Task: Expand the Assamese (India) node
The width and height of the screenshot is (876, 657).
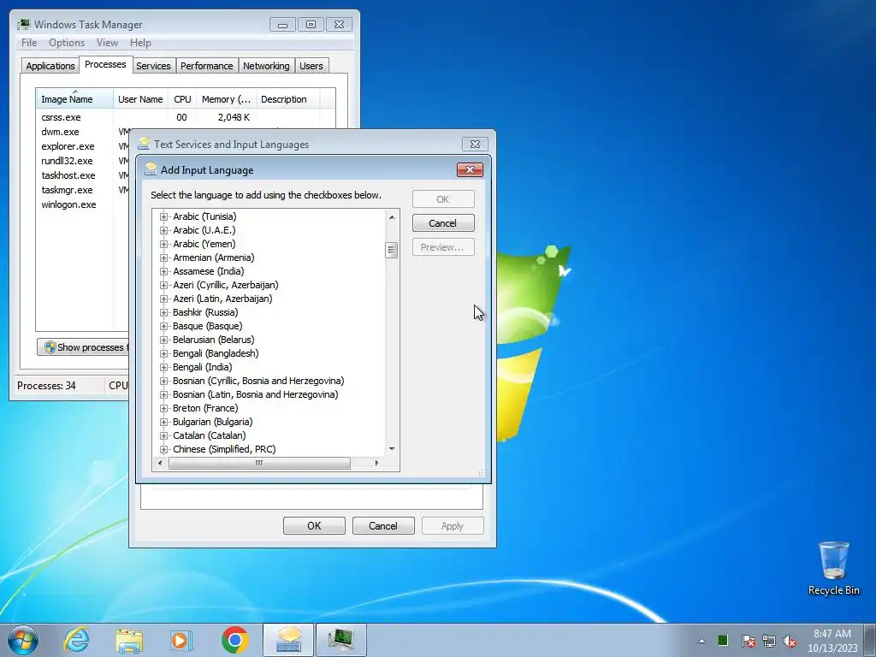Action: click(163, 271)
